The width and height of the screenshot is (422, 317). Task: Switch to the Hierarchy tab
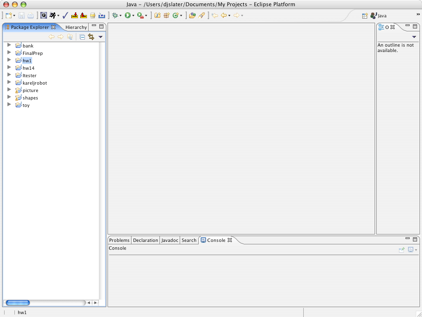click(76, 27)
